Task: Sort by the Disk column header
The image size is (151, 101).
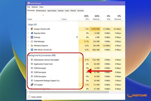Action: (106, 17)
